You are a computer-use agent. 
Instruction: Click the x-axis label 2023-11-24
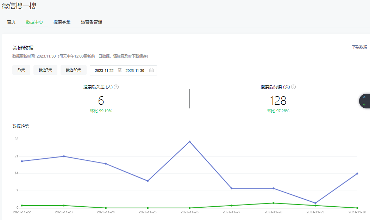106,212
